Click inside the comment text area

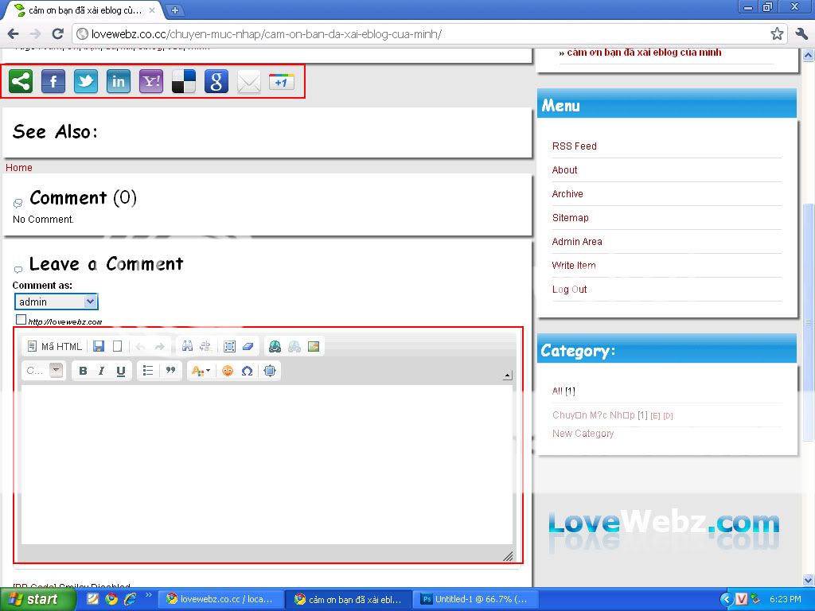[267, 461]
